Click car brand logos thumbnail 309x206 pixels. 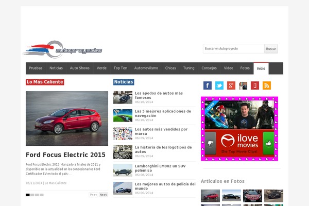point(123,134)
